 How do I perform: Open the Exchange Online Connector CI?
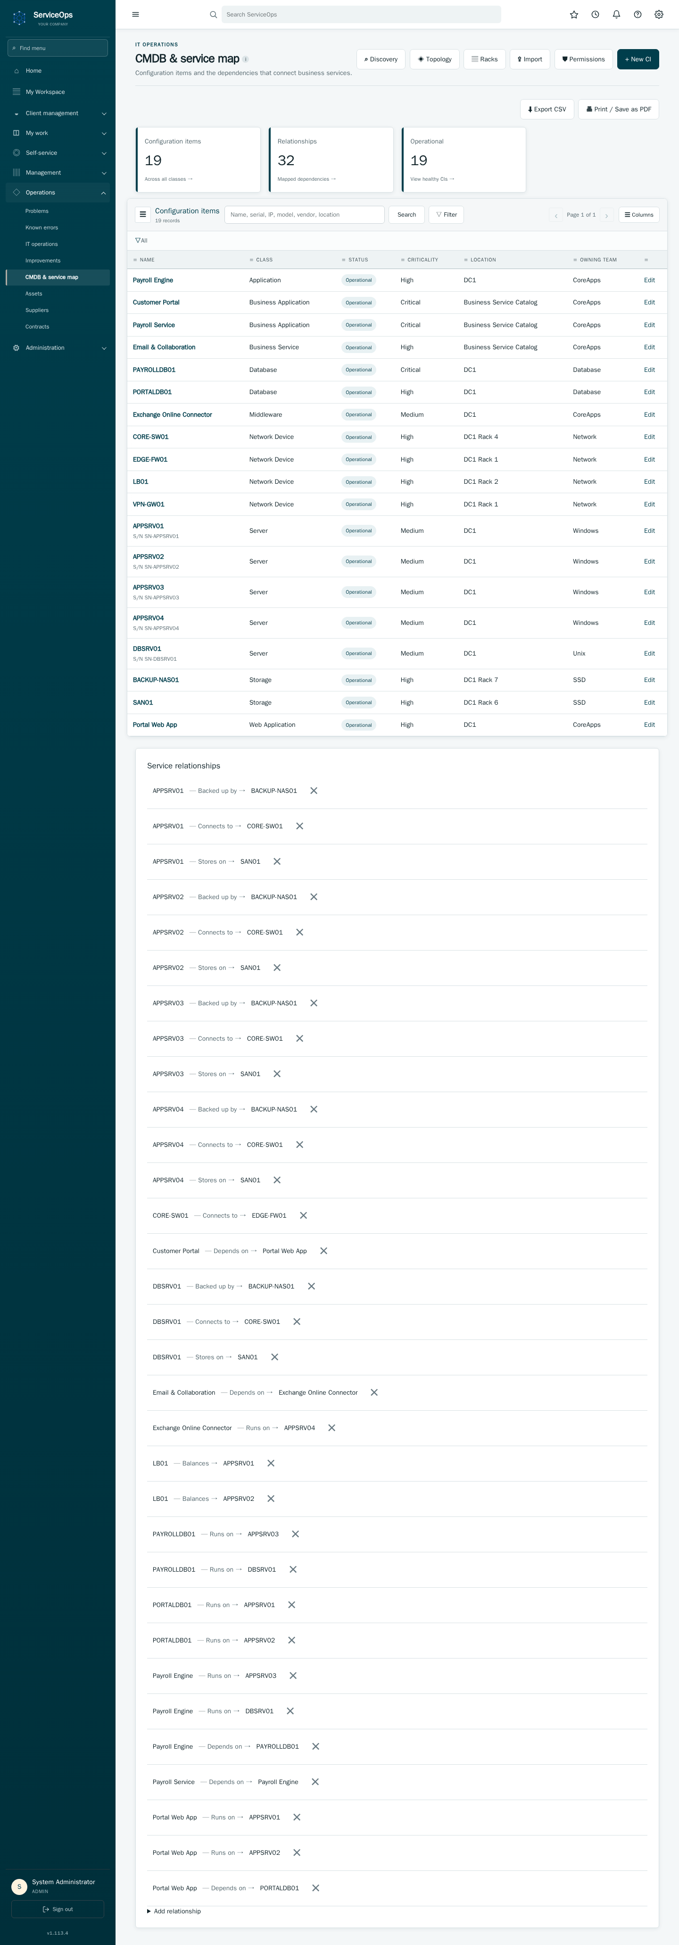tap(172, 414)
